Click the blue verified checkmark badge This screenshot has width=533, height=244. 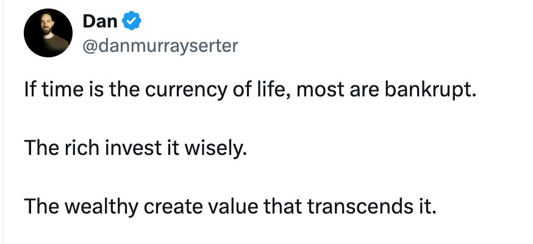pyautogui.click(x=132, y=21)
